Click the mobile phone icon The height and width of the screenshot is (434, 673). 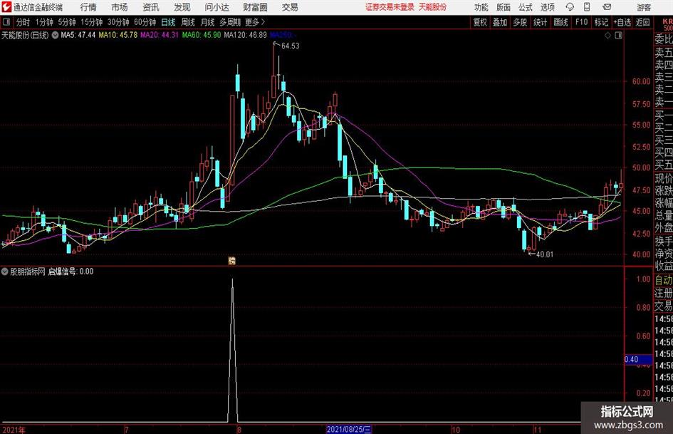coord(587,7)
